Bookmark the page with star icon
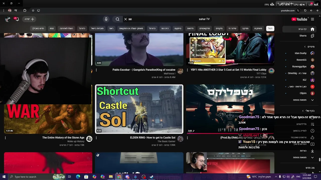Screen dimensions: 321x180 [33, 10]
